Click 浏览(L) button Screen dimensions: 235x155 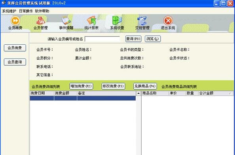point(153,39)
